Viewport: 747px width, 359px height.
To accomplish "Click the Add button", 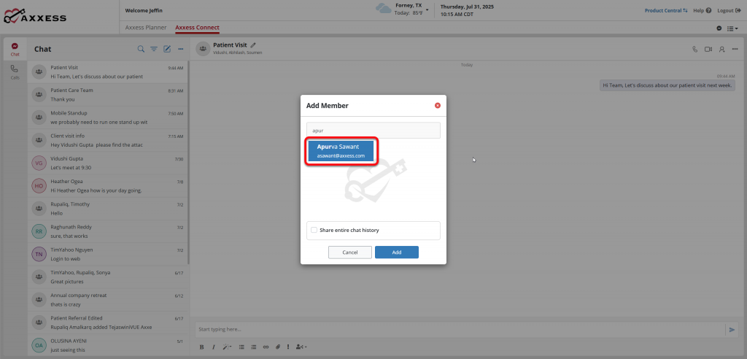I will point(396,252).
